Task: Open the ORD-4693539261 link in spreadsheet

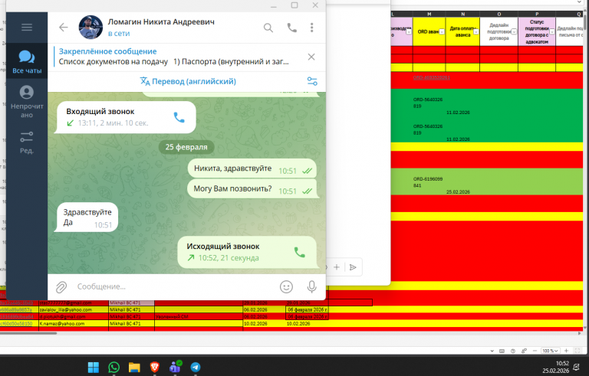Action: pos(432,77)
